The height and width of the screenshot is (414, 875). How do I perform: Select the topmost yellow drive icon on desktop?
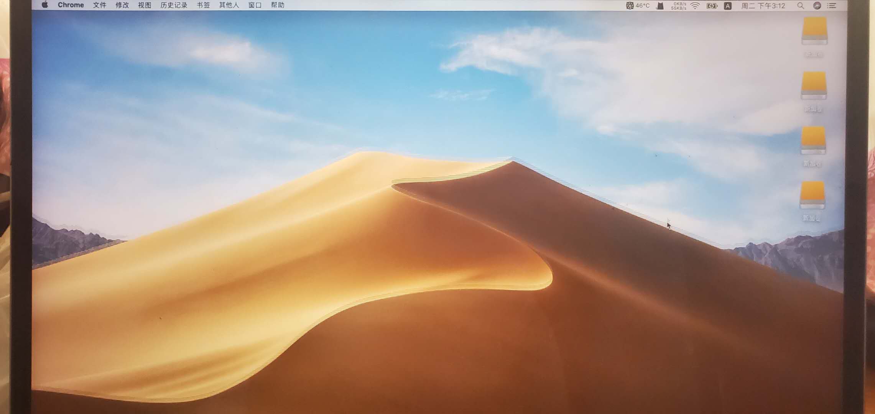[814, 31]
